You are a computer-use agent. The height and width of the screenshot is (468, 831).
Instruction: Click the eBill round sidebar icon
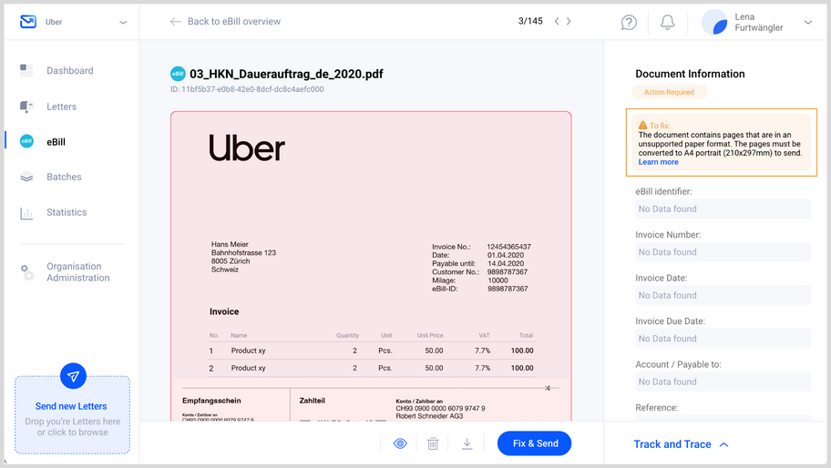pyautogui.click(x=26, y=141)
